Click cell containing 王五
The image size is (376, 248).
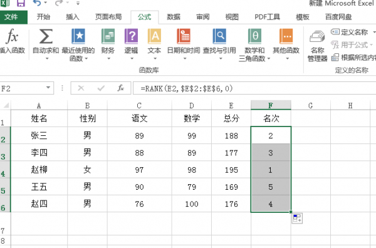coord(39,187)
